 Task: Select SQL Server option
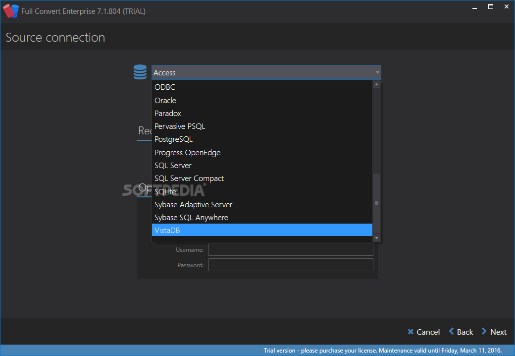coord(262,165)
